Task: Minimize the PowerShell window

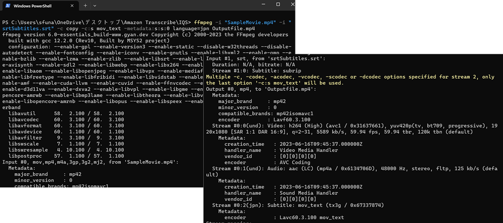Action: coord(263,4)
